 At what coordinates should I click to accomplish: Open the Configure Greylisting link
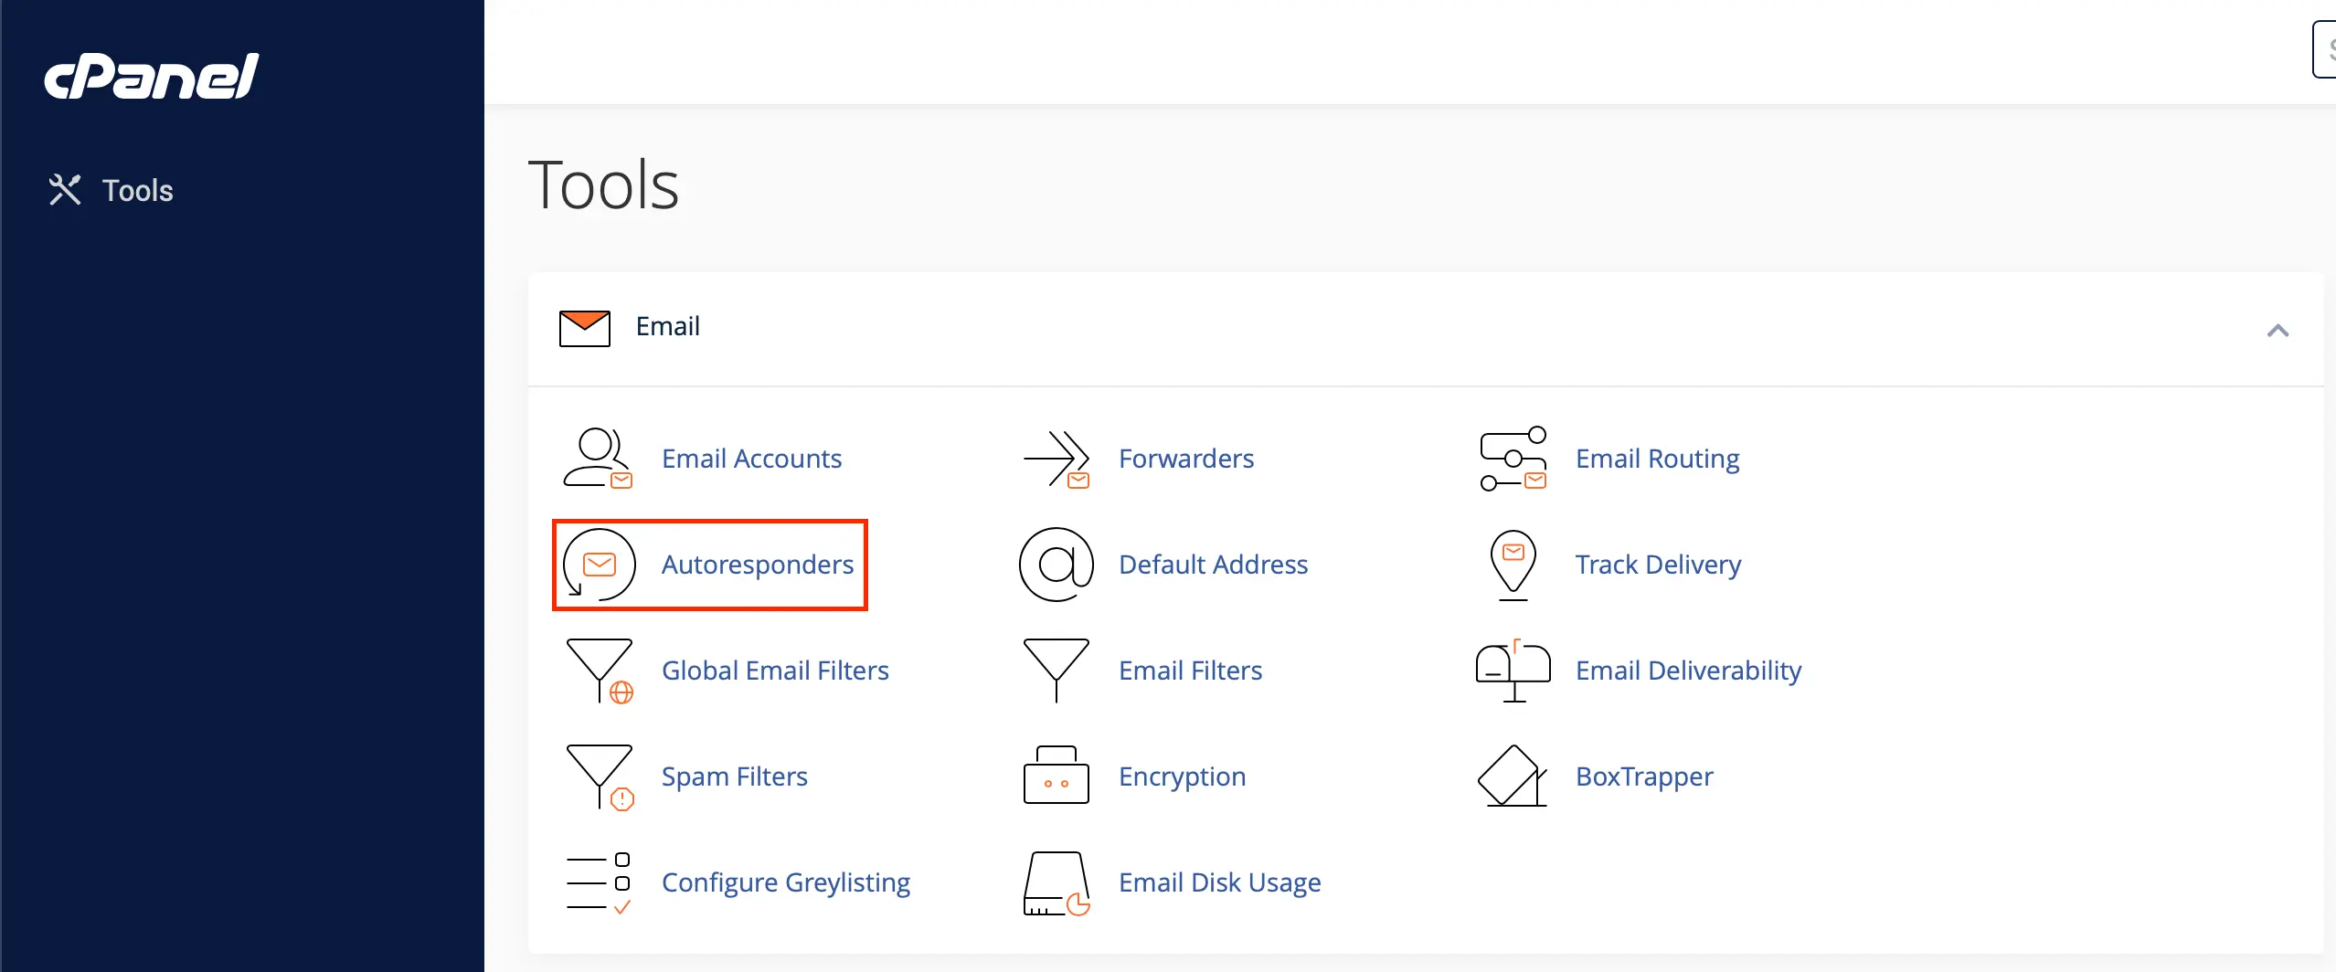(x=786, y=882)
